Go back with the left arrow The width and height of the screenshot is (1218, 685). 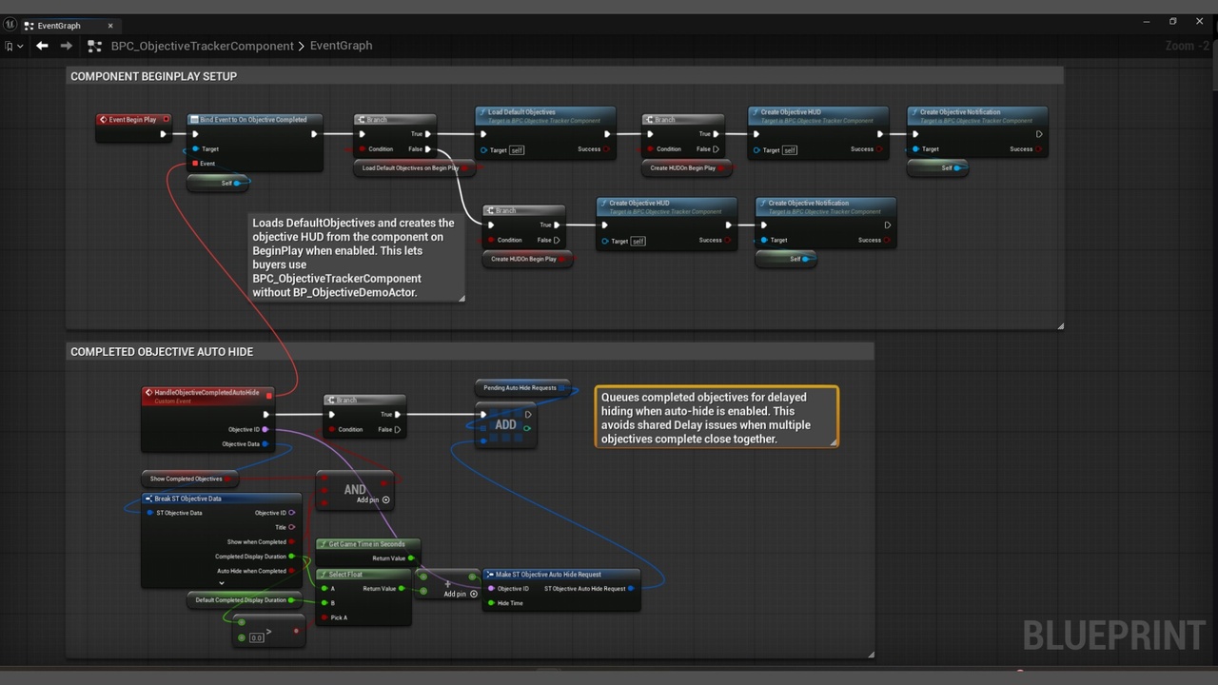42,46
